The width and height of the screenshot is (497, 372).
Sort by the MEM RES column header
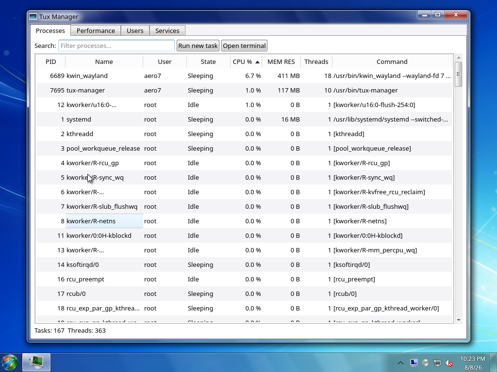click(281, 62)
